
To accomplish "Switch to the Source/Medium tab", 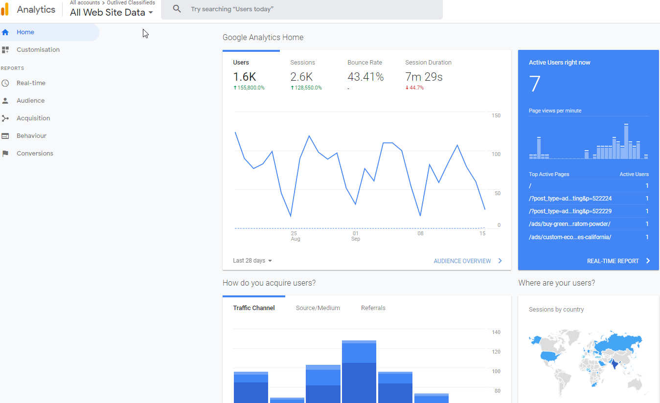I will point(318,308).
